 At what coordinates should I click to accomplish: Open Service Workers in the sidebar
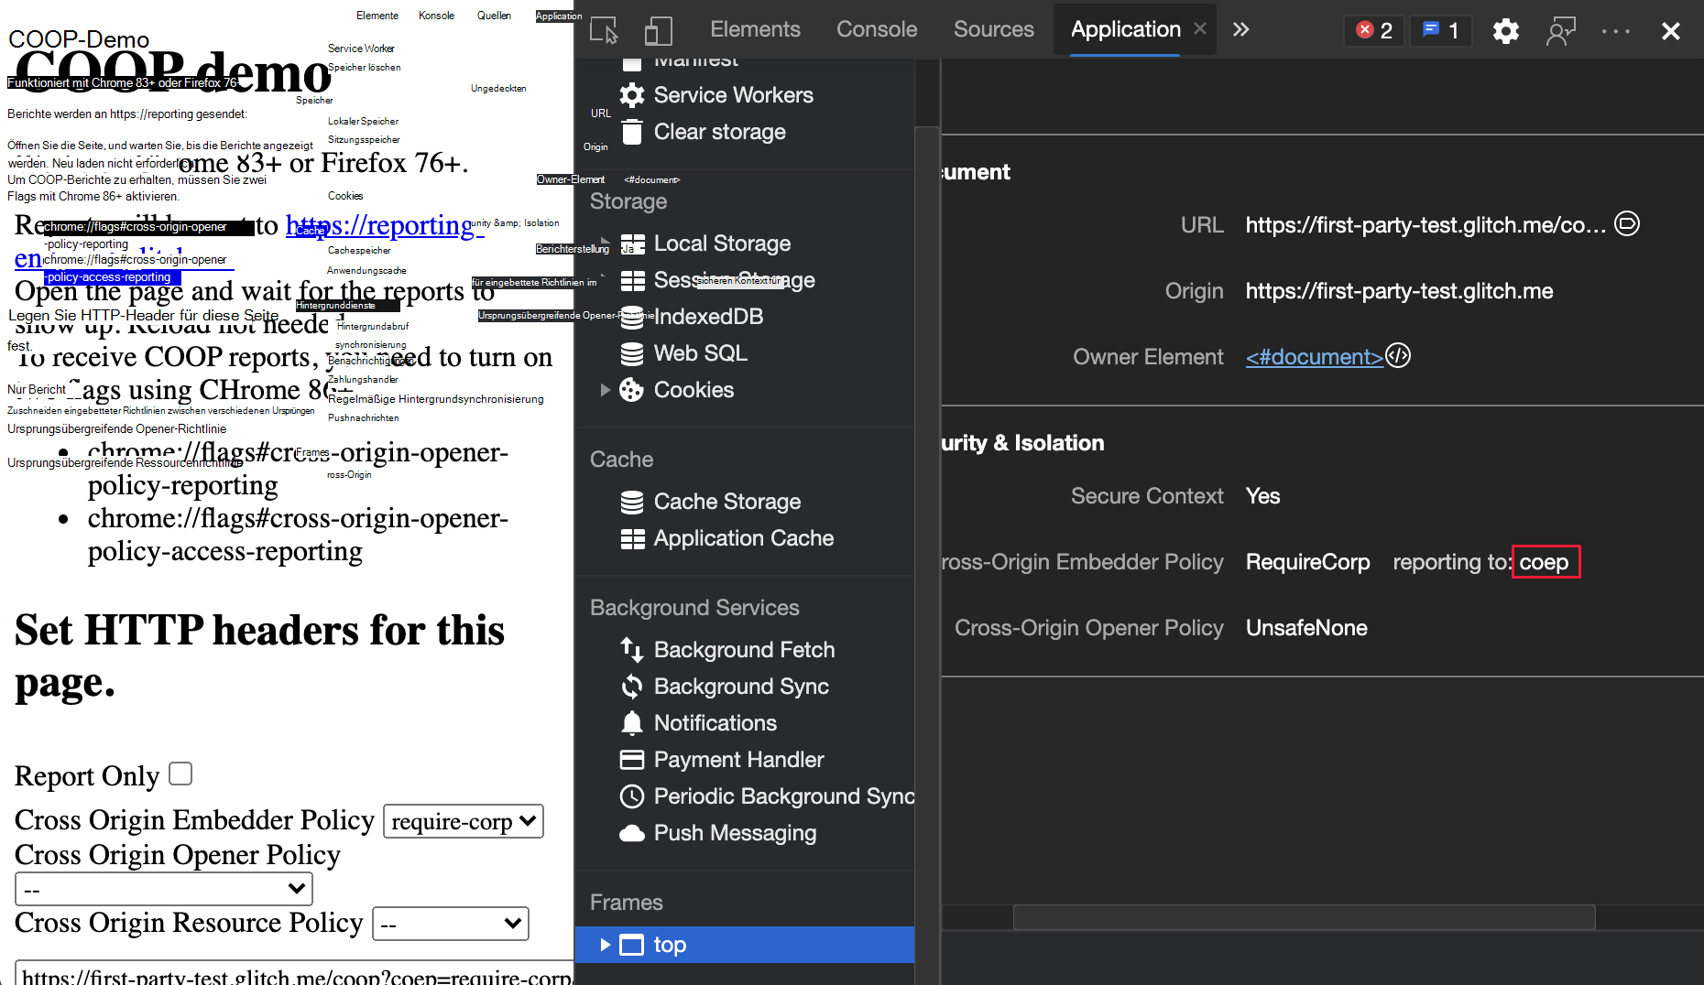coord(733,95)
